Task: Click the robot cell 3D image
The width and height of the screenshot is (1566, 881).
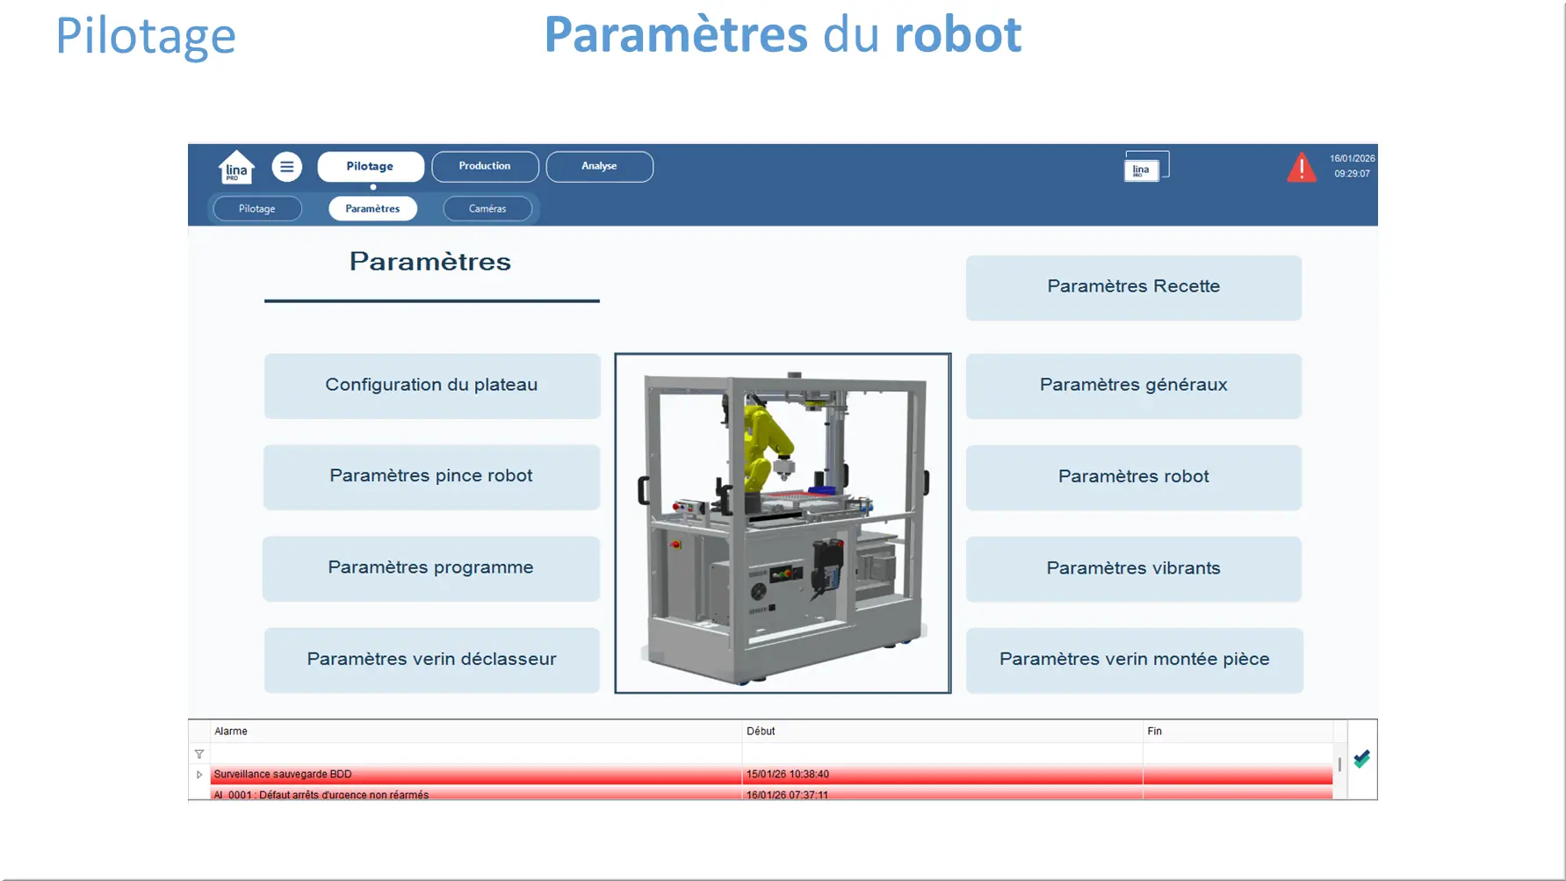Action: (783, 524)
